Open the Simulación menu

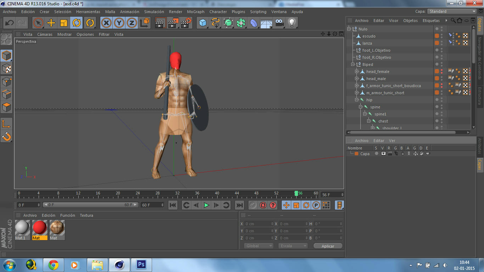click(154, 12)
